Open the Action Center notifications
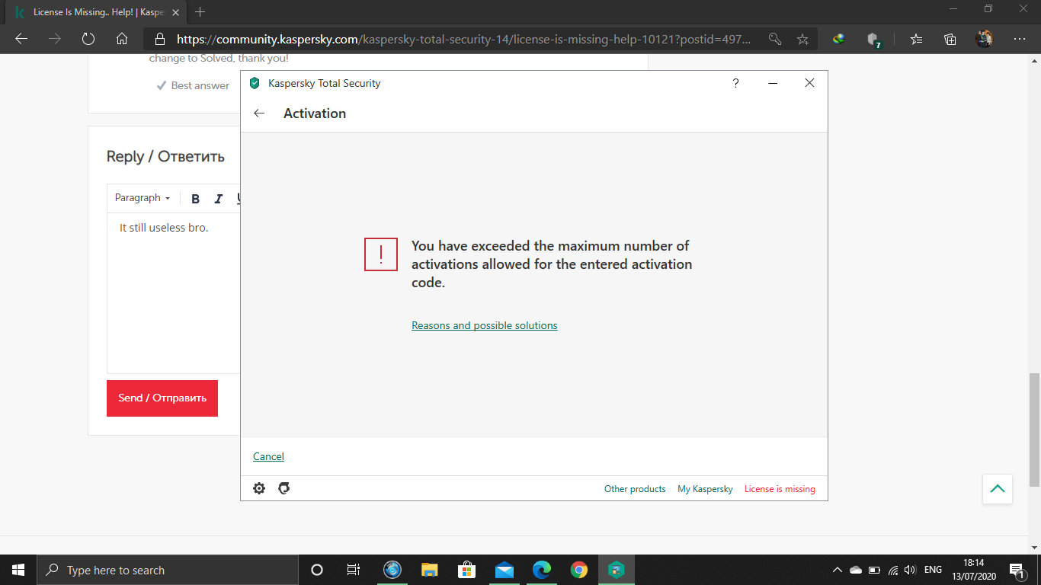 tap(1016, 570)
